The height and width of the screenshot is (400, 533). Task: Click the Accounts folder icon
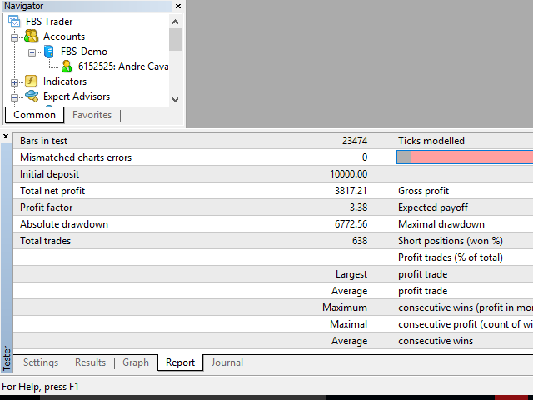pyautogui.click(x=32, y=37)
